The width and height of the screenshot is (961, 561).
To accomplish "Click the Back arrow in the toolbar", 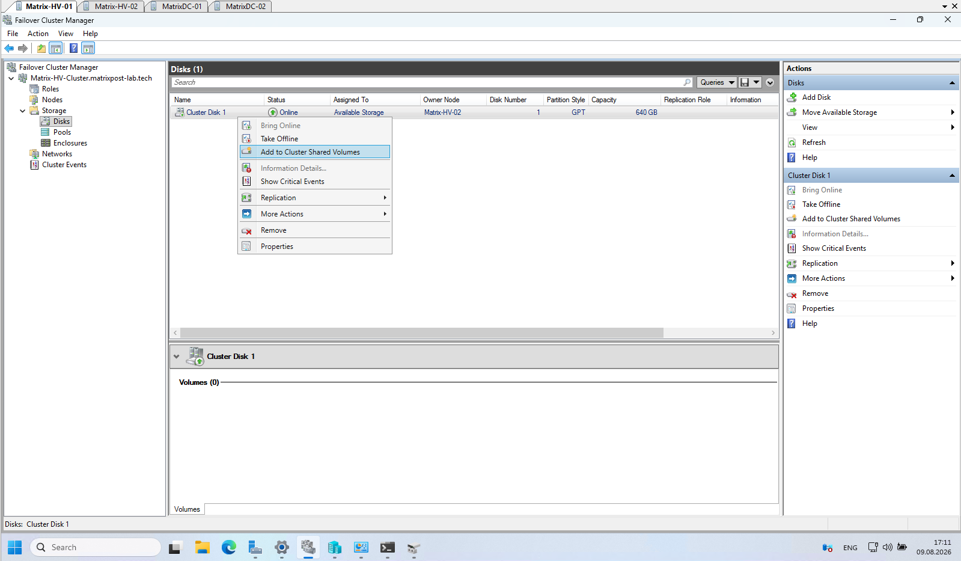I will pyautogui.click(x=9, y=48).
